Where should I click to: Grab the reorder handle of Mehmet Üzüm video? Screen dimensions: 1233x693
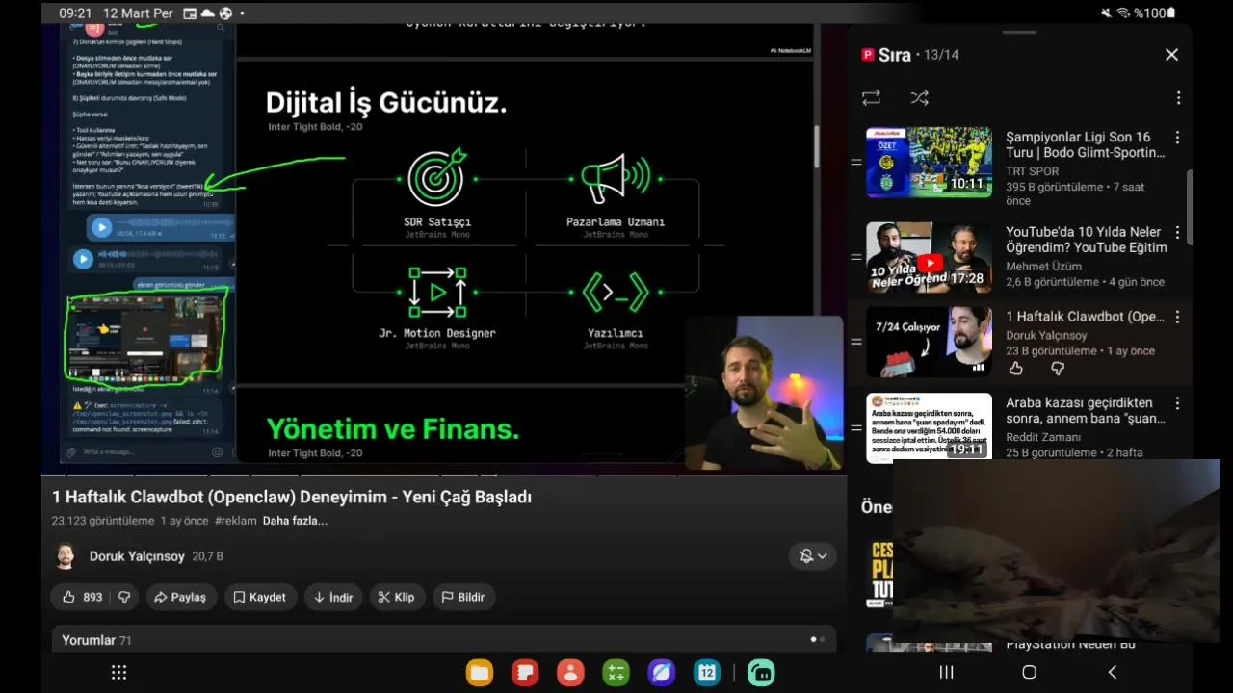pos(855,257)
